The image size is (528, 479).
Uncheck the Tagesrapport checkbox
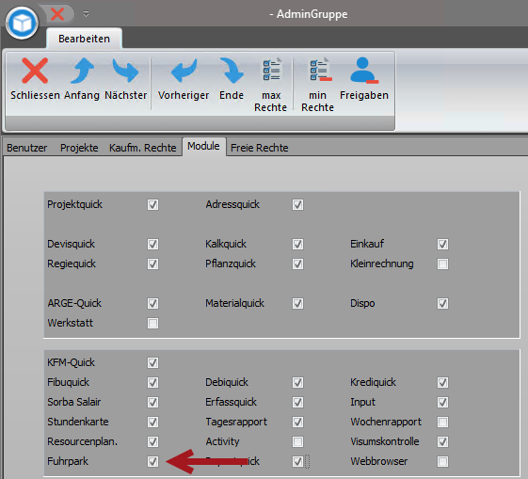click(x=297, y=423)
